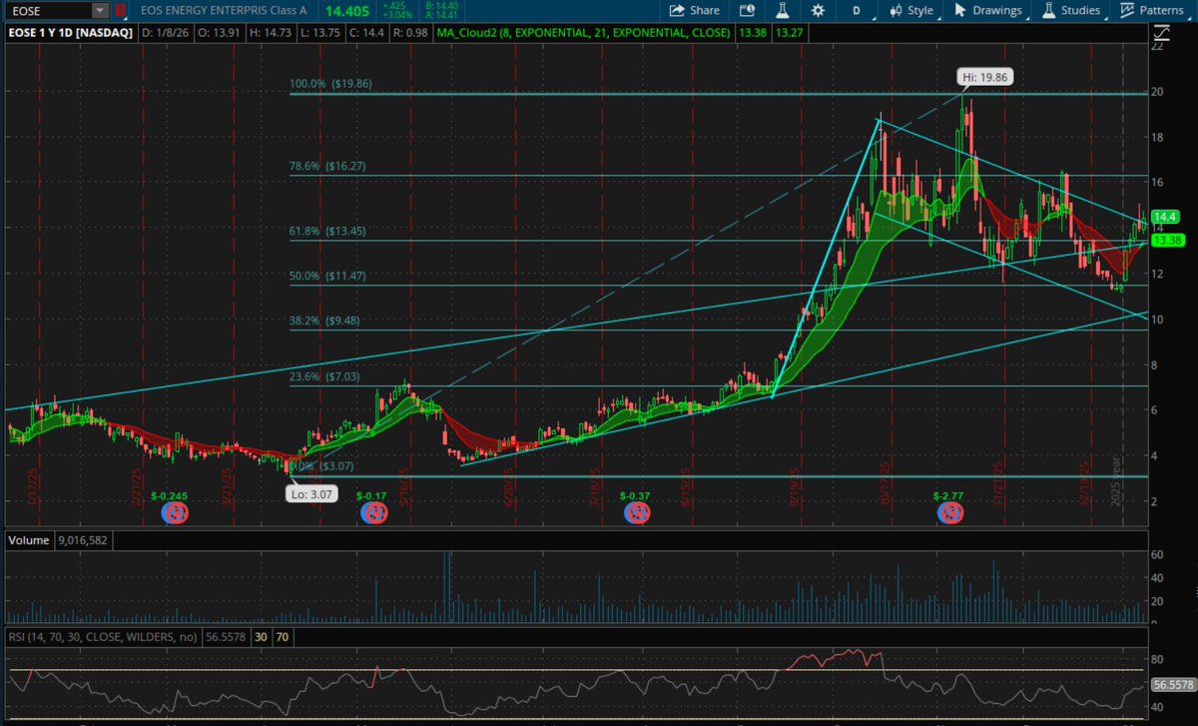Viewport: 1198px width, 726px height.
Task: Click the flask icon in the toolbar
Action: (783, 10)
